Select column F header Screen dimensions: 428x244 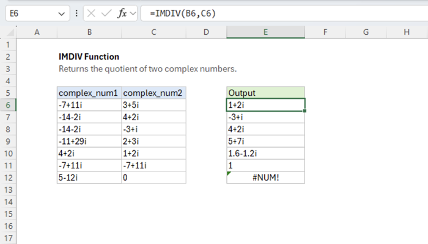point(325,32)
